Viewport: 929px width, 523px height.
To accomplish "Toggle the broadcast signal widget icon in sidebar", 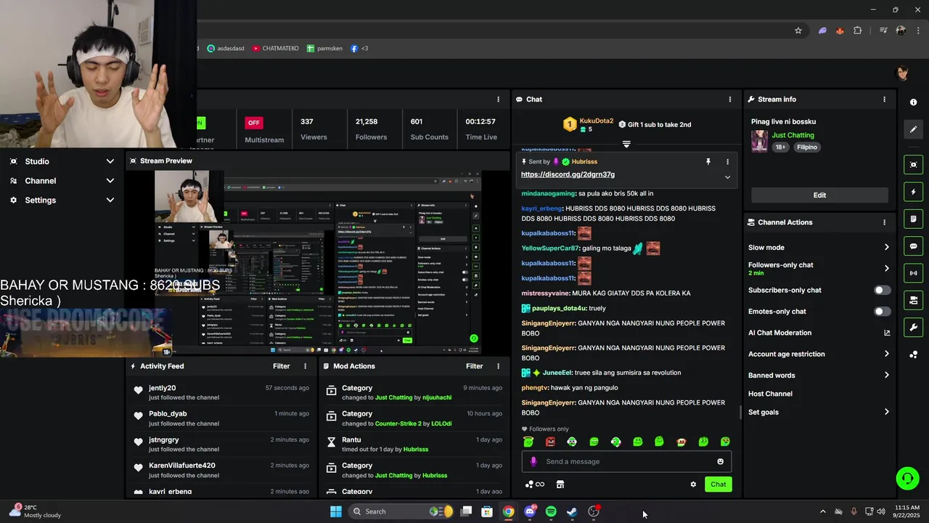I will pos(913,273).
